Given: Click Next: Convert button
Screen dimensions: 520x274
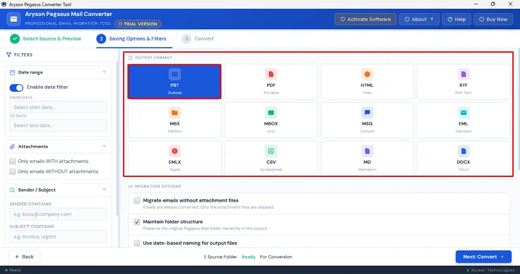Looking at the screenshot, I should (x=483, y=257).
